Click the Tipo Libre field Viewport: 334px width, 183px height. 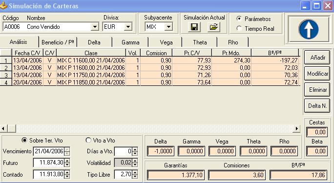124,175
